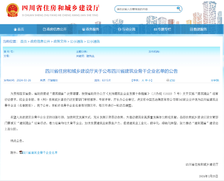Open 公示通告 breadcrumb link after 政策文件

click(x=77, y=42)
